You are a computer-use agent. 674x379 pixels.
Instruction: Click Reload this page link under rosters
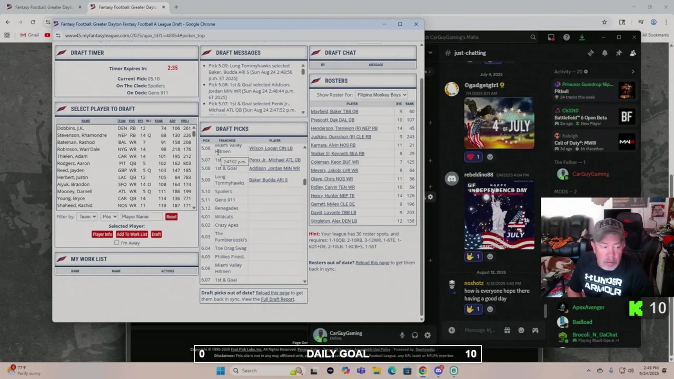tap(372, 263)
